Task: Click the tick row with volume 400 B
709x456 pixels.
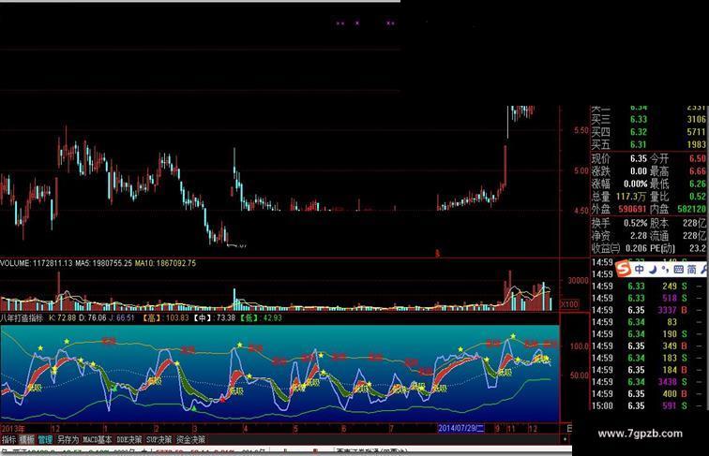Action: [649, 393]
